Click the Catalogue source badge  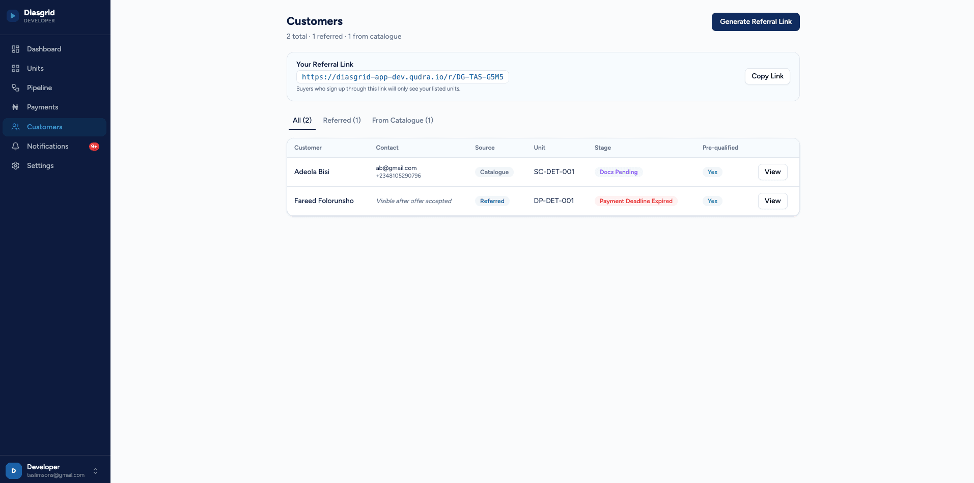494,172
